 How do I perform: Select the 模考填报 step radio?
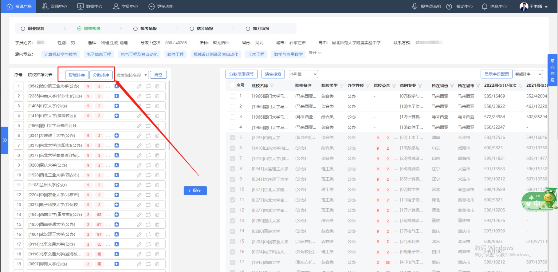[136, 29]
